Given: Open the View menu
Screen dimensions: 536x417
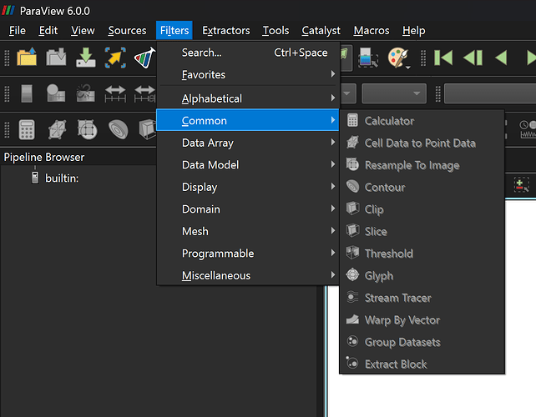Looking at the screenshot, I should coord(83,30).
